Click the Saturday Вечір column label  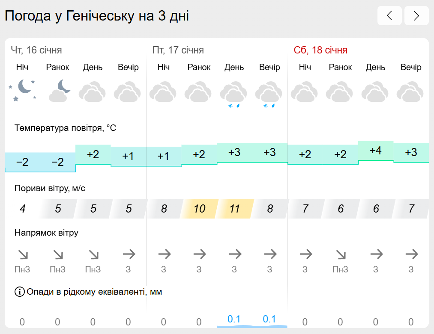point(411,67)
